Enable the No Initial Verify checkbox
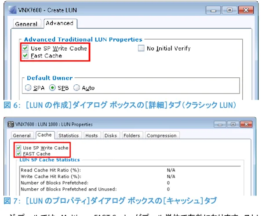 click(141, 48)
